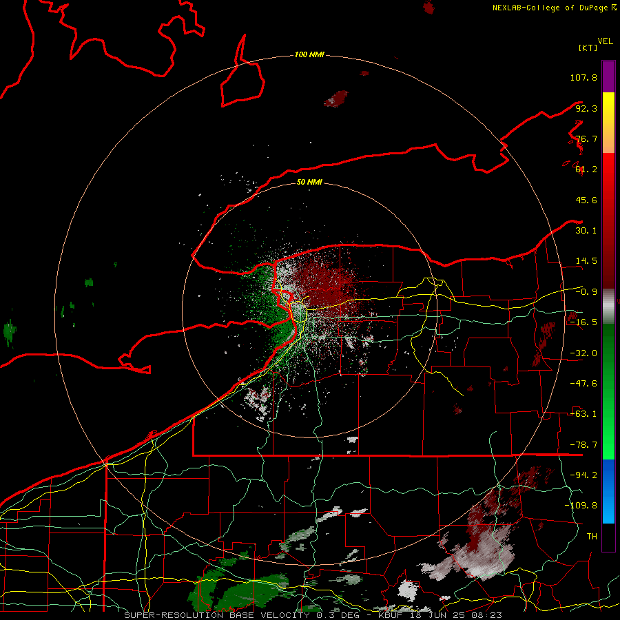Click the [KT] units label
The image size is (620, 620).
click(x=588, y=48)
